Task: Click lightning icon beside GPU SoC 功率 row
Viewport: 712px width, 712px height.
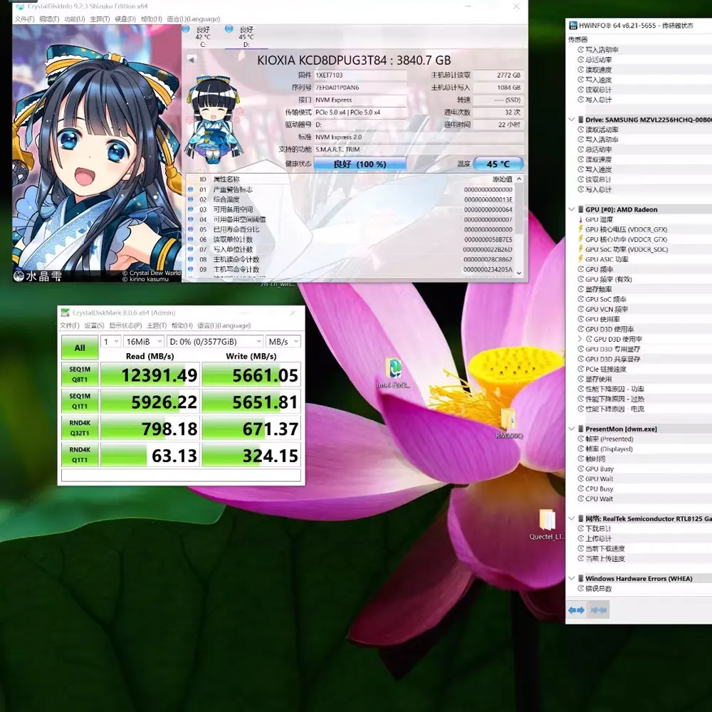Action: click(x=580, y=248)
